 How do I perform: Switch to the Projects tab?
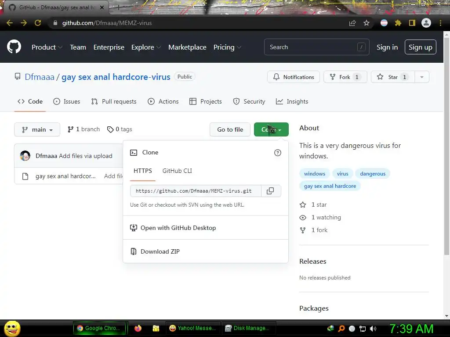pyautogui.click(x=206, y=101)
